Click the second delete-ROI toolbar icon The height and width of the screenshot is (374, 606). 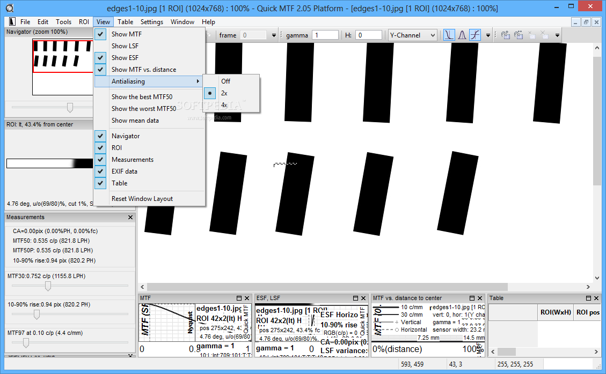click(544, 35)
